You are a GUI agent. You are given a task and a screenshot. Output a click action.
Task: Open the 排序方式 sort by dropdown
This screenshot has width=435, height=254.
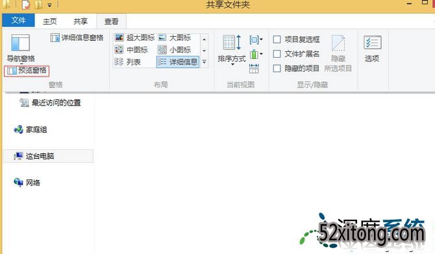pyautogui.click(x=232, y=50)
